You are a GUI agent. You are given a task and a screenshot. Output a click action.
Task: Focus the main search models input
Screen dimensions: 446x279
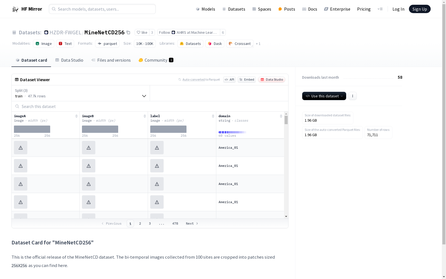click(x=102, y=9)
